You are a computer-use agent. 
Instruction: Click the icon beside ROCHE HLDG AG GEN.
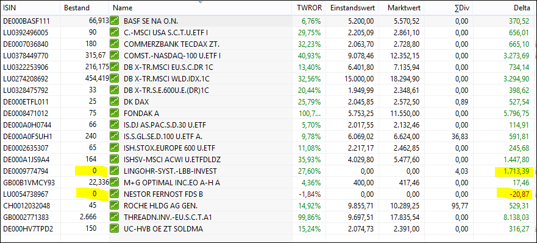(x=114, y=205)
